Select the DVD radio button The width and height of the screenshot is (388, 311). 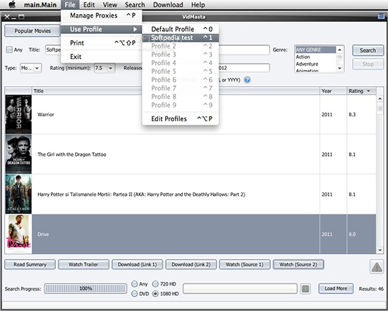(x=134, y=293)
